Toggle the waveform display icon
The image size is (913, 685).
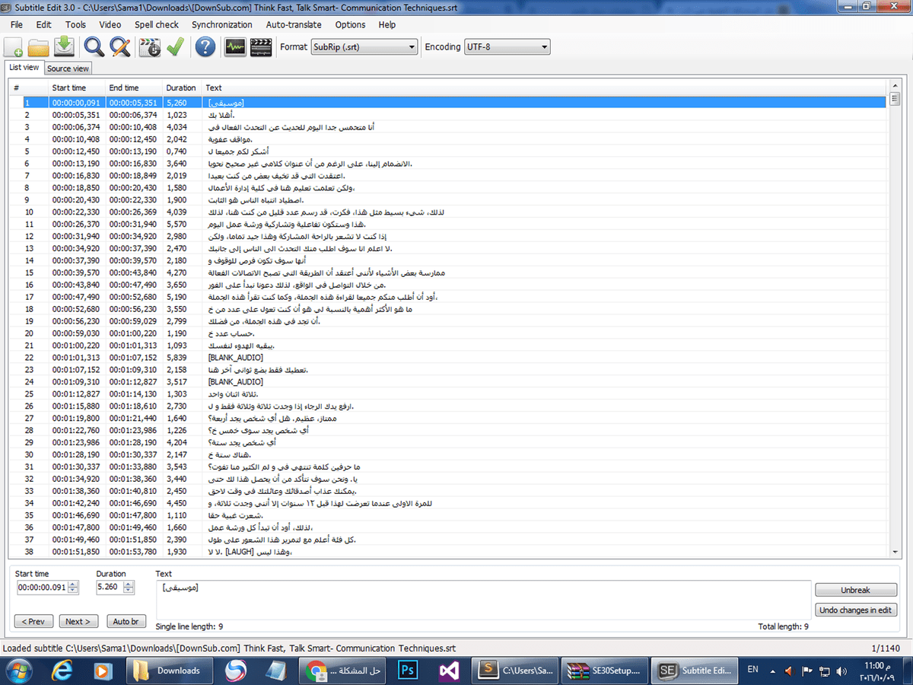(x=235, y=47)
